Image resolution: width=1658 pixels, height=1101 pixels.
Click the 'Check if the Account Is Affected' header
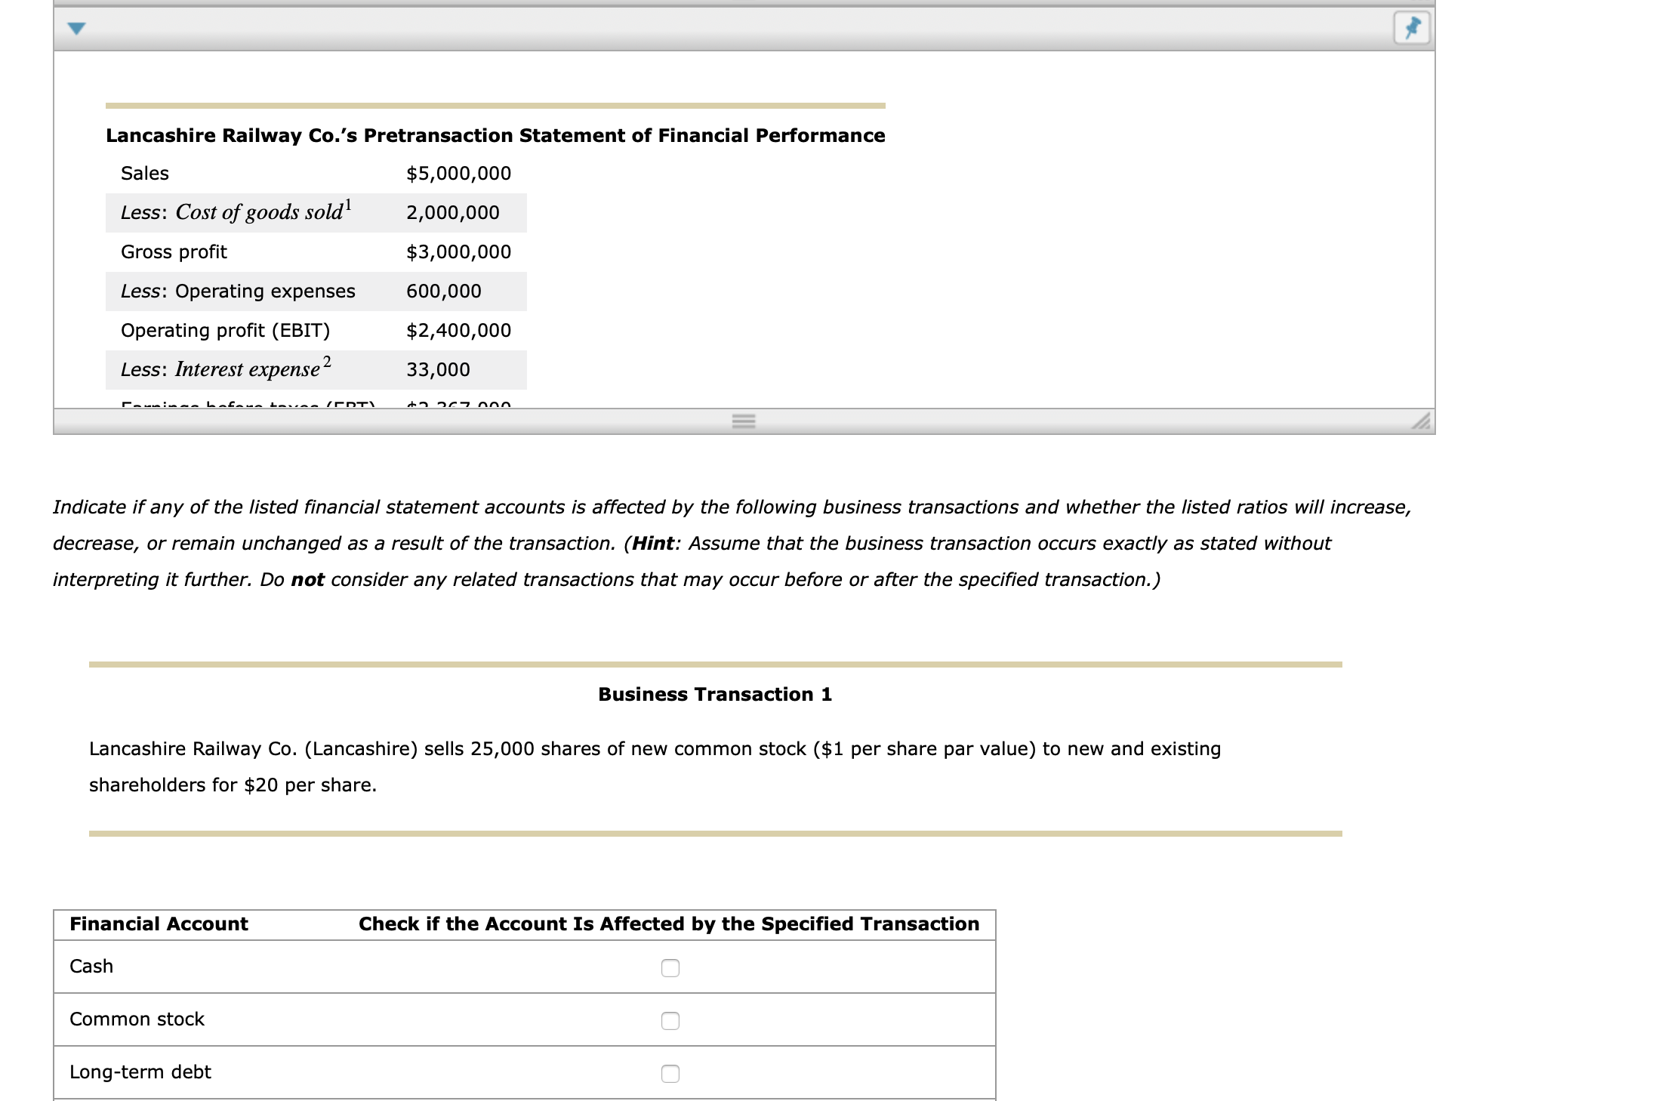click(669, 924)
